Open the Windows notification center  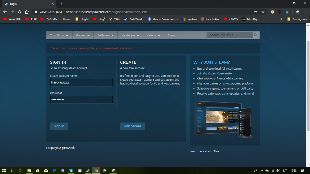(x=303, y=171)
